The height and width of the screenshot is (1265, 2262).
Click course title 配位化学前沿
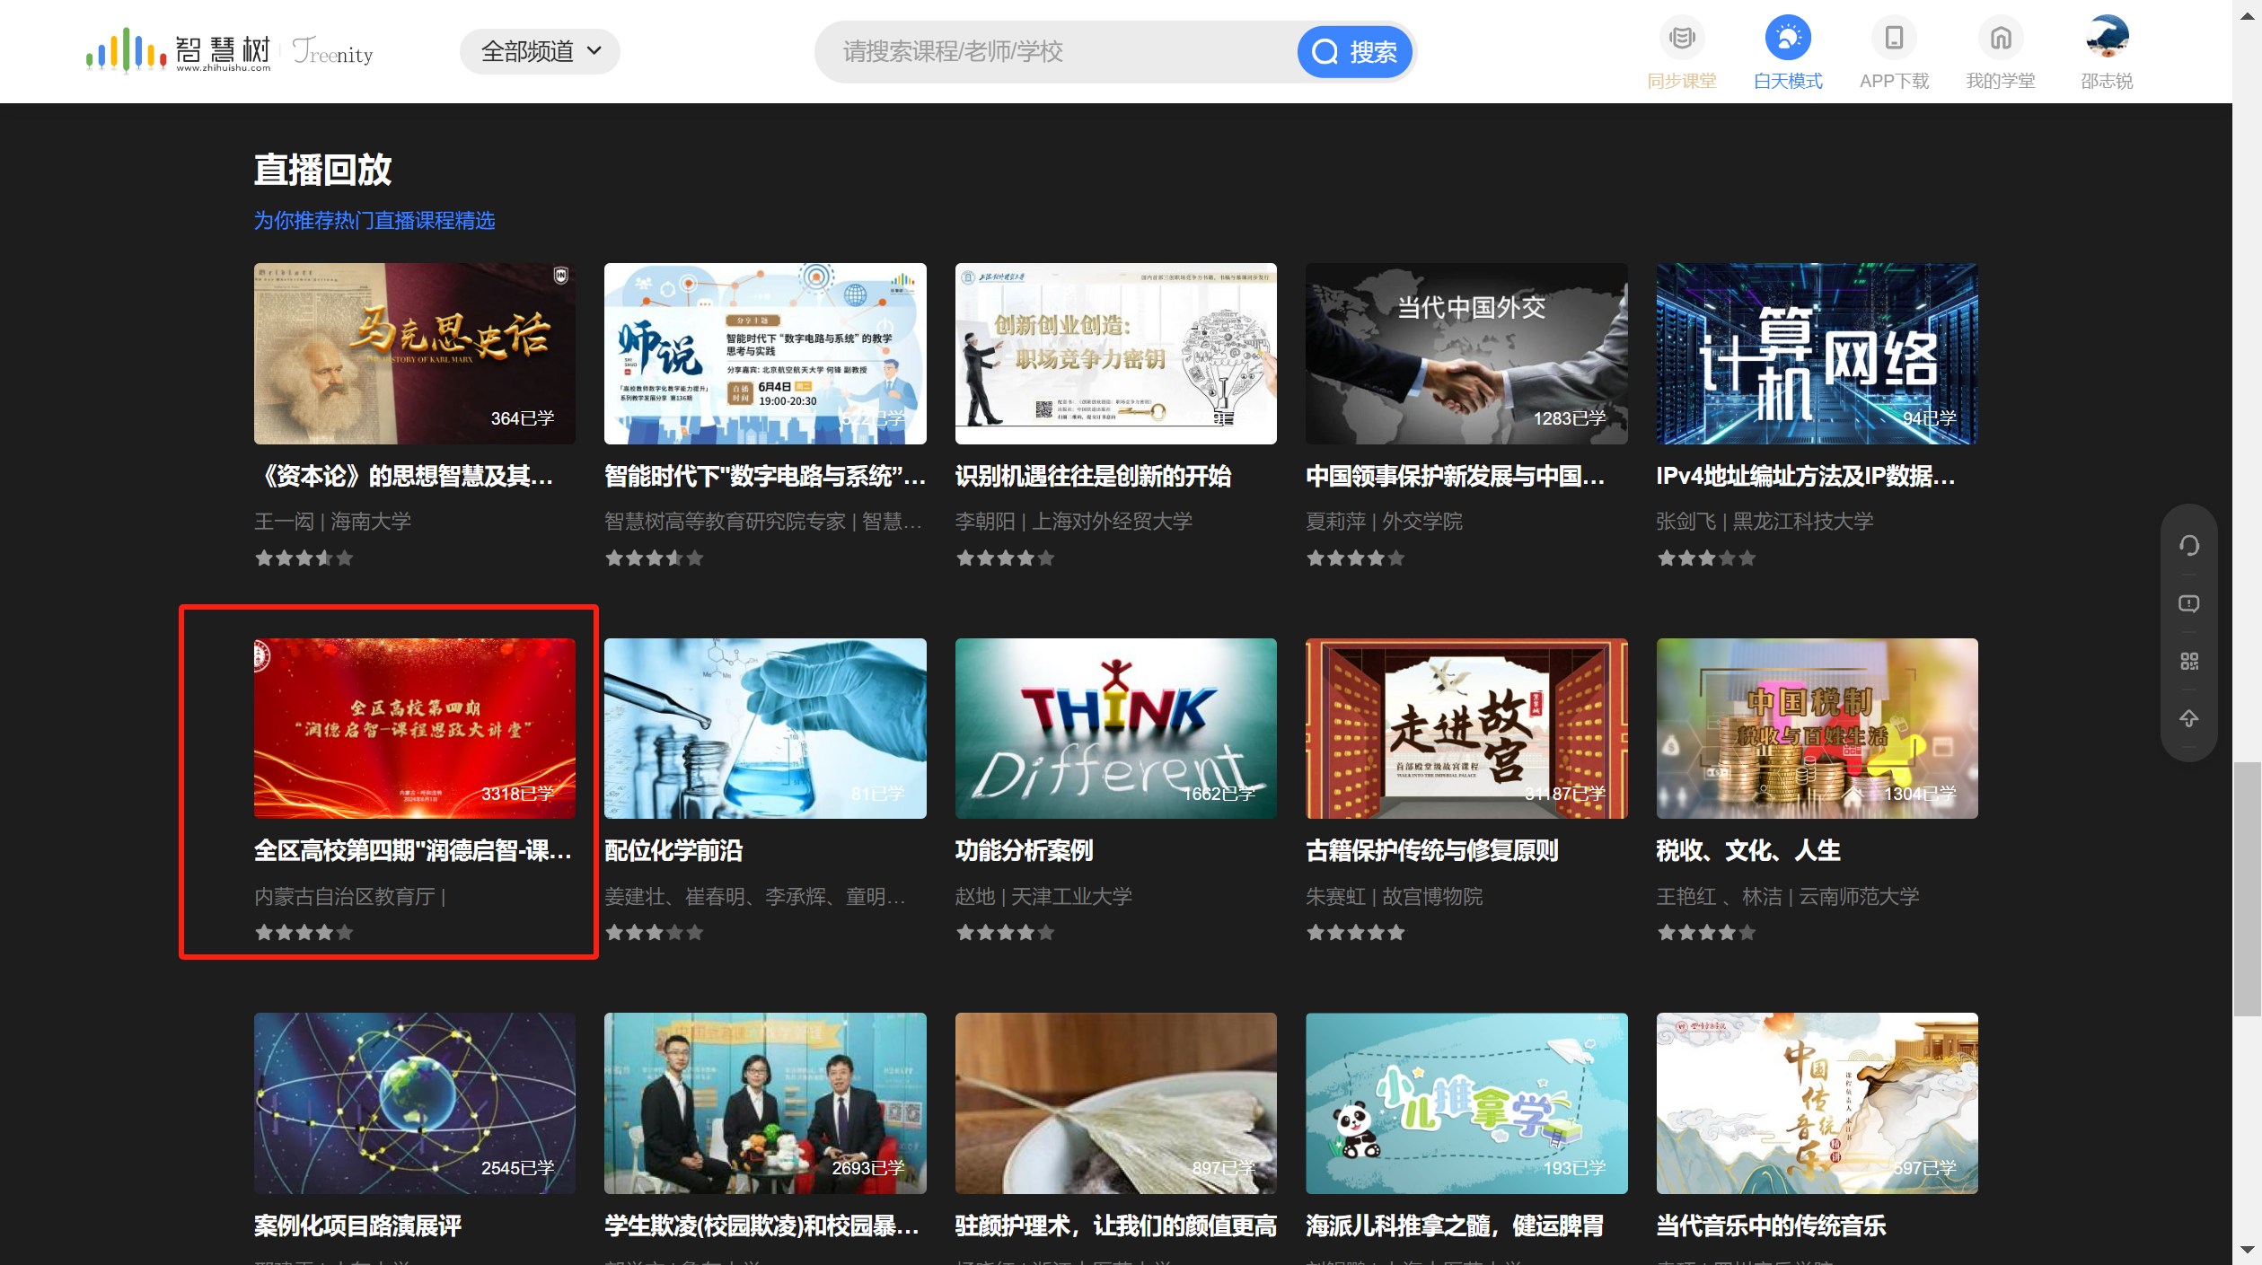(x=673, y=850)
